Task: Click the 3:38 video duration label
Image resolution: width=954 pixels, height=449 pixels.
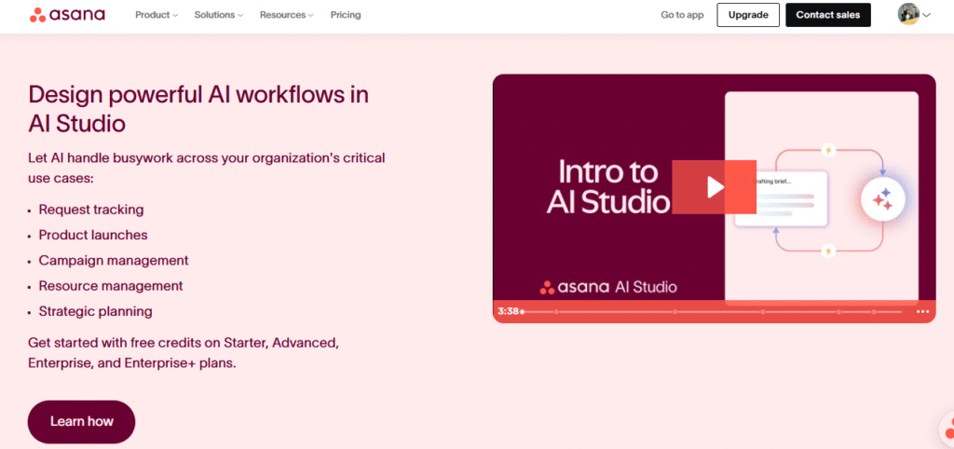Action: click(x=508, y=311)
